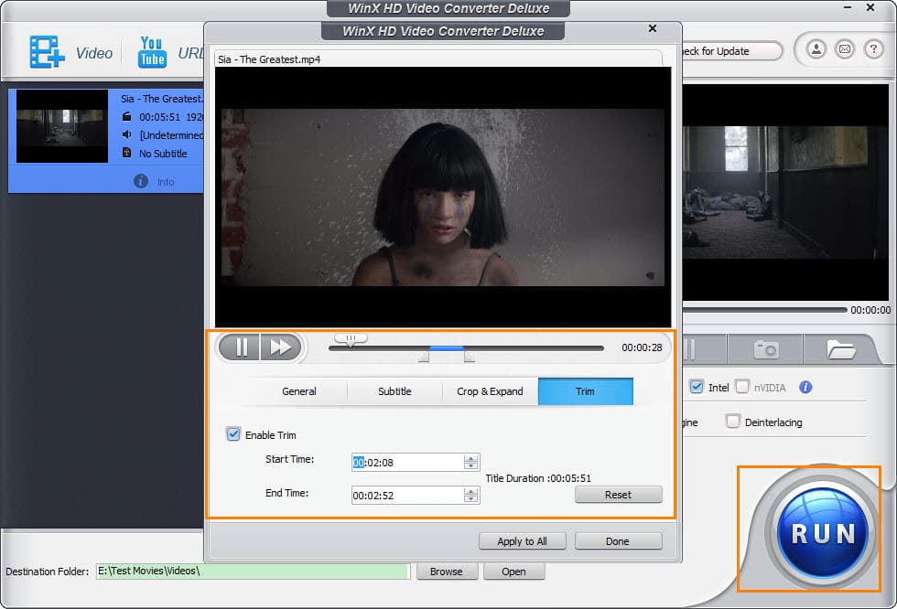
Task: Open output folder icon in preview panel
Action: [840, 349]
